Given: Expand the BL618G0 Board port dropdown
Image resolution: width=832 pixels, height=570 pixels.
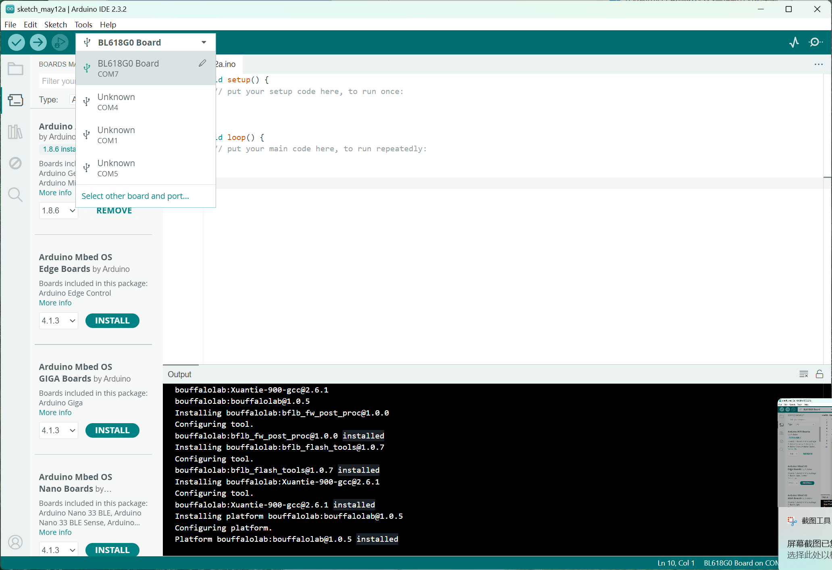Looking at the screenshot, I should coord(203,42).
